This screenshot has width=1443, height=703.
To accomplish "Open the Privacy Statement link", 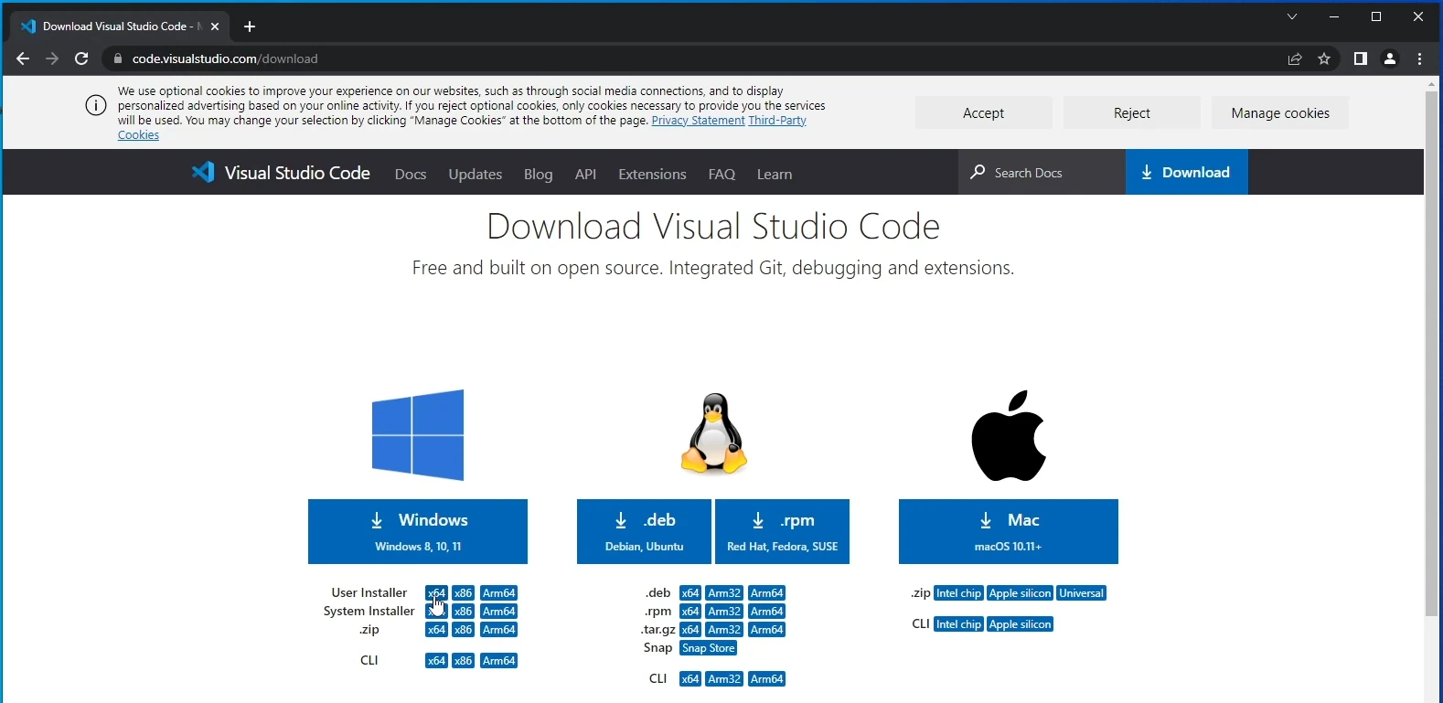I will (x=699, y=121).
